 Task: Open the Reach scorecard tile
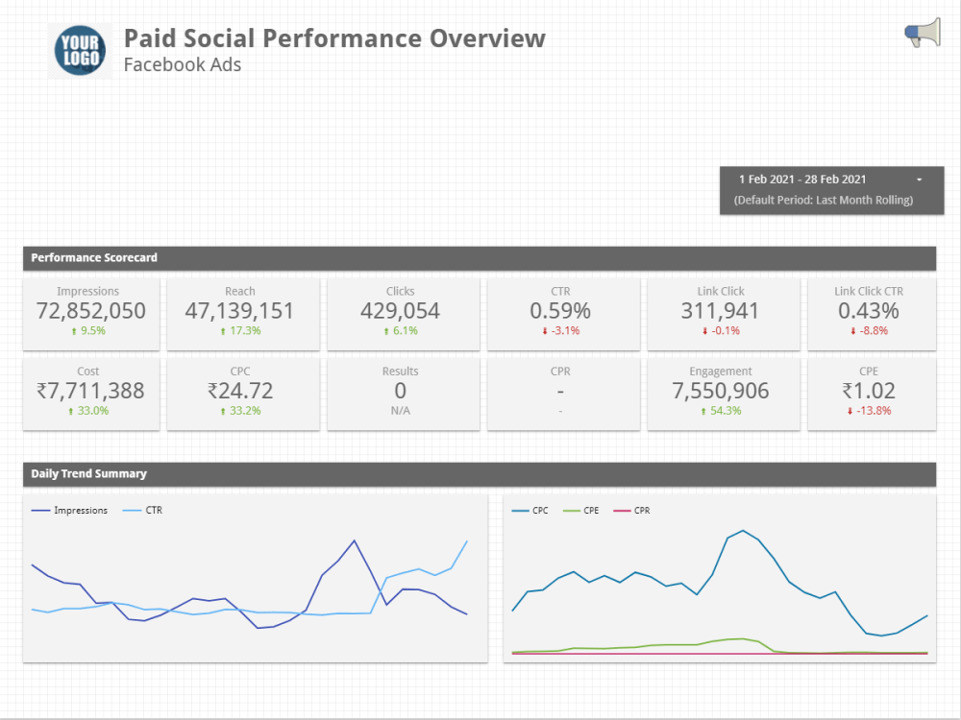point(240,314)
